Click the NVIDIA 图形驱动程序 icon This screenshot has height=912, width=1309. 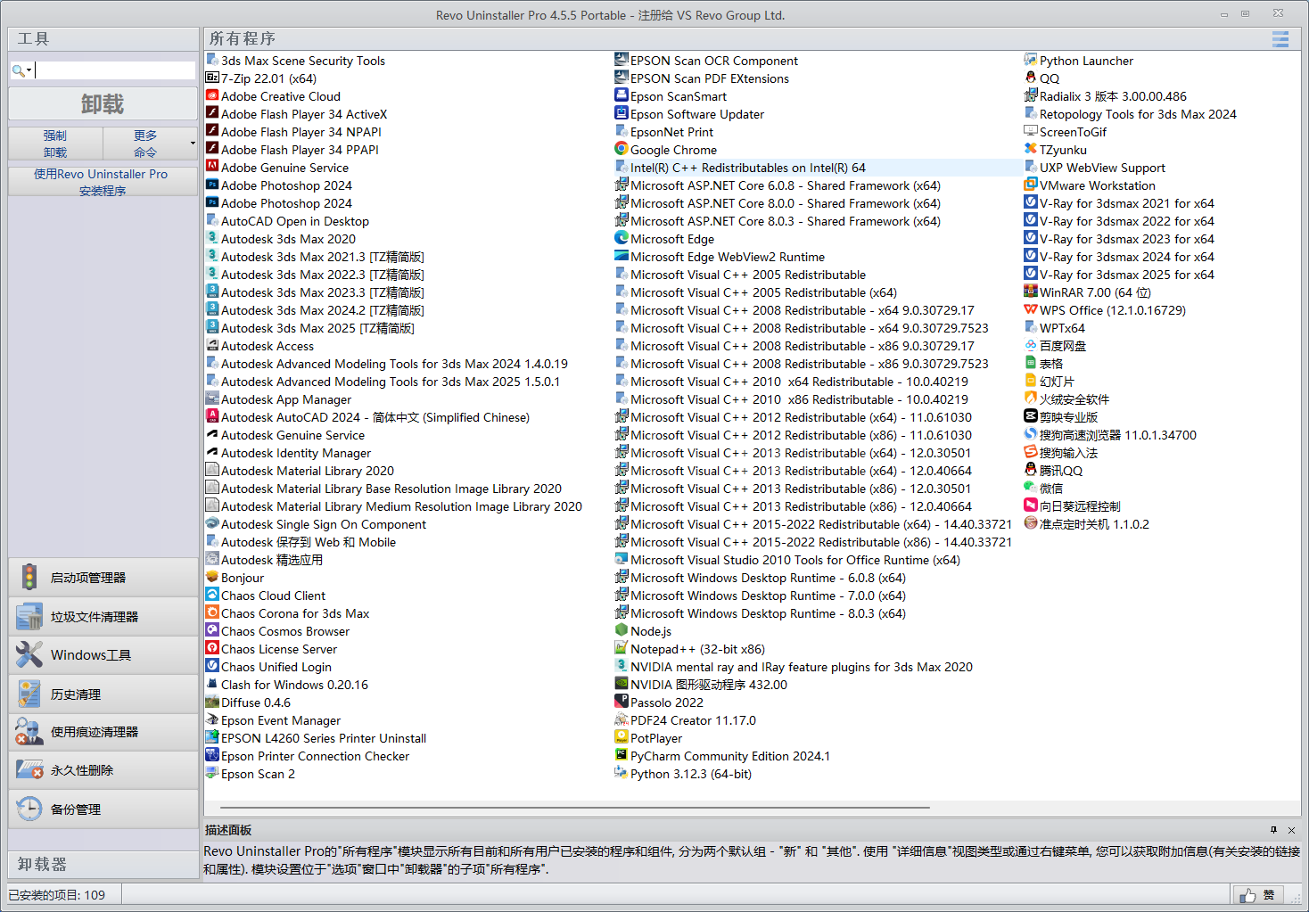point(622,684)
